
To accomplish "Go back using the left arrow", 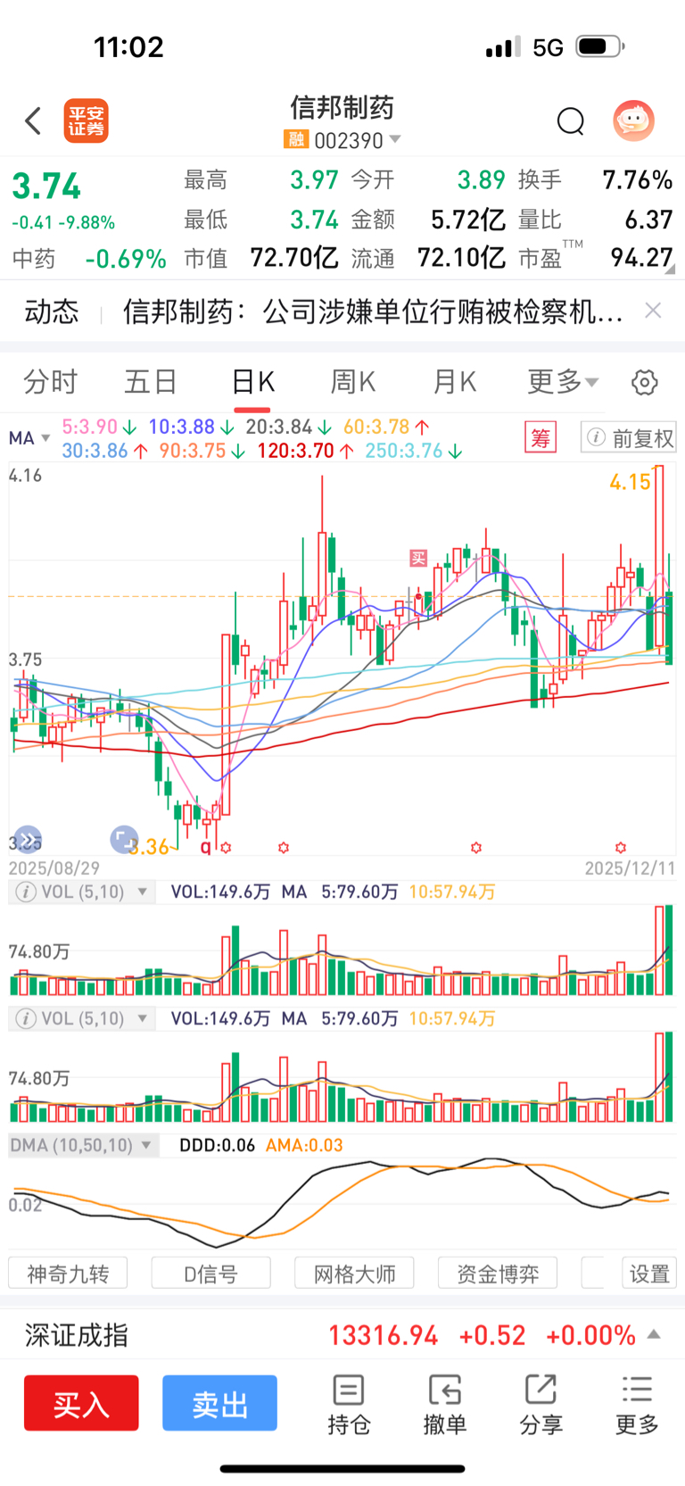I will click(34, 121).
